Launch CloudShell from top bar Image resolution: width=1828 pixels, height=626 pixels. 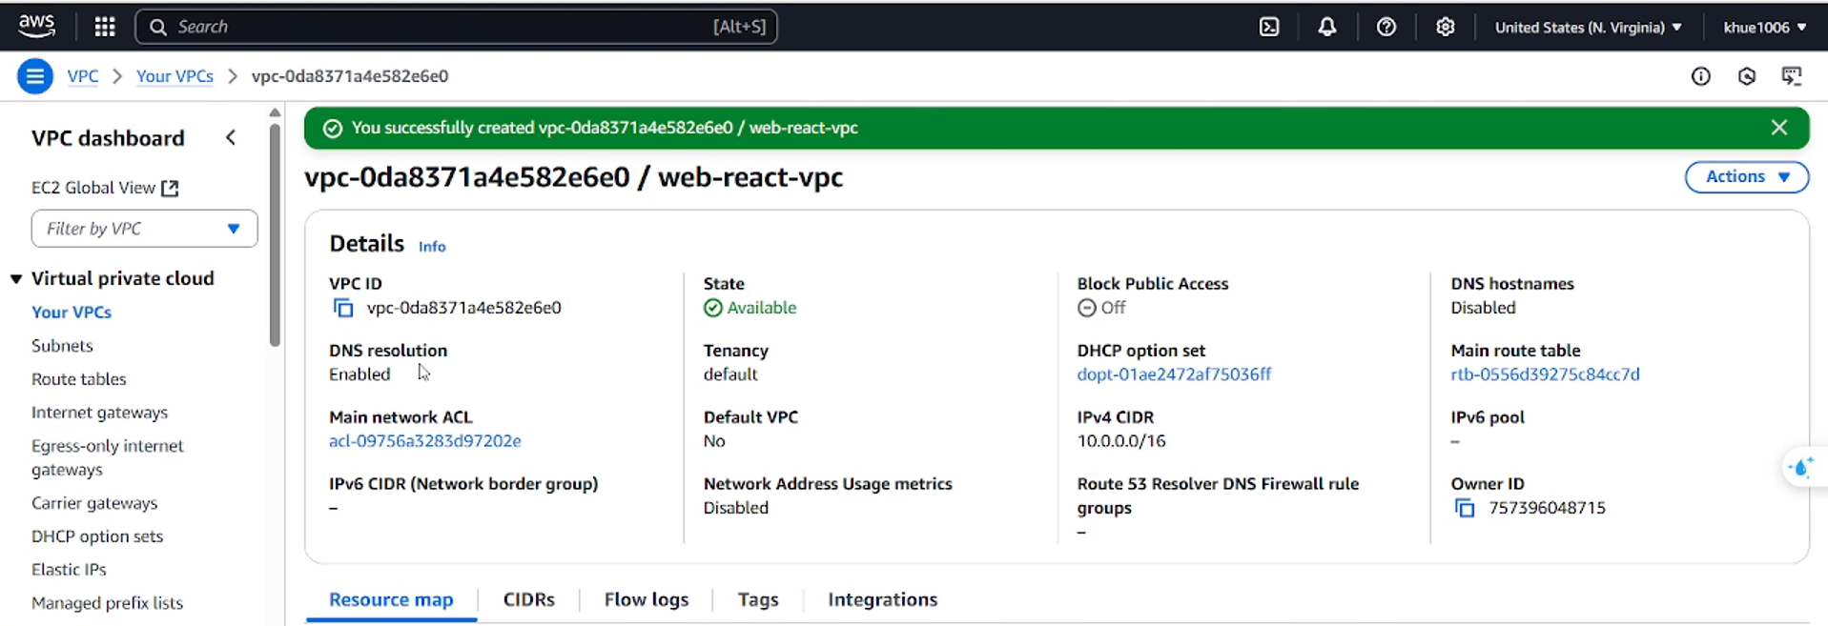(1269, 27)
